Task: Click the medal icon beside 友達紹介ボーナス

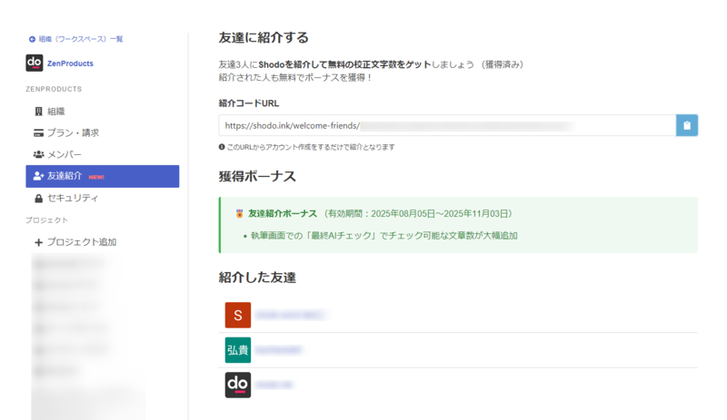Action: [x=239, y=213]
